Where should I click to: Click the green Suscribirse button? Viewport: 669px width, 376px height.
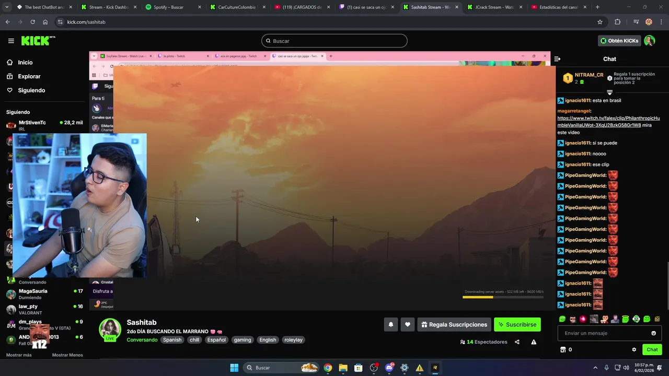517,324
